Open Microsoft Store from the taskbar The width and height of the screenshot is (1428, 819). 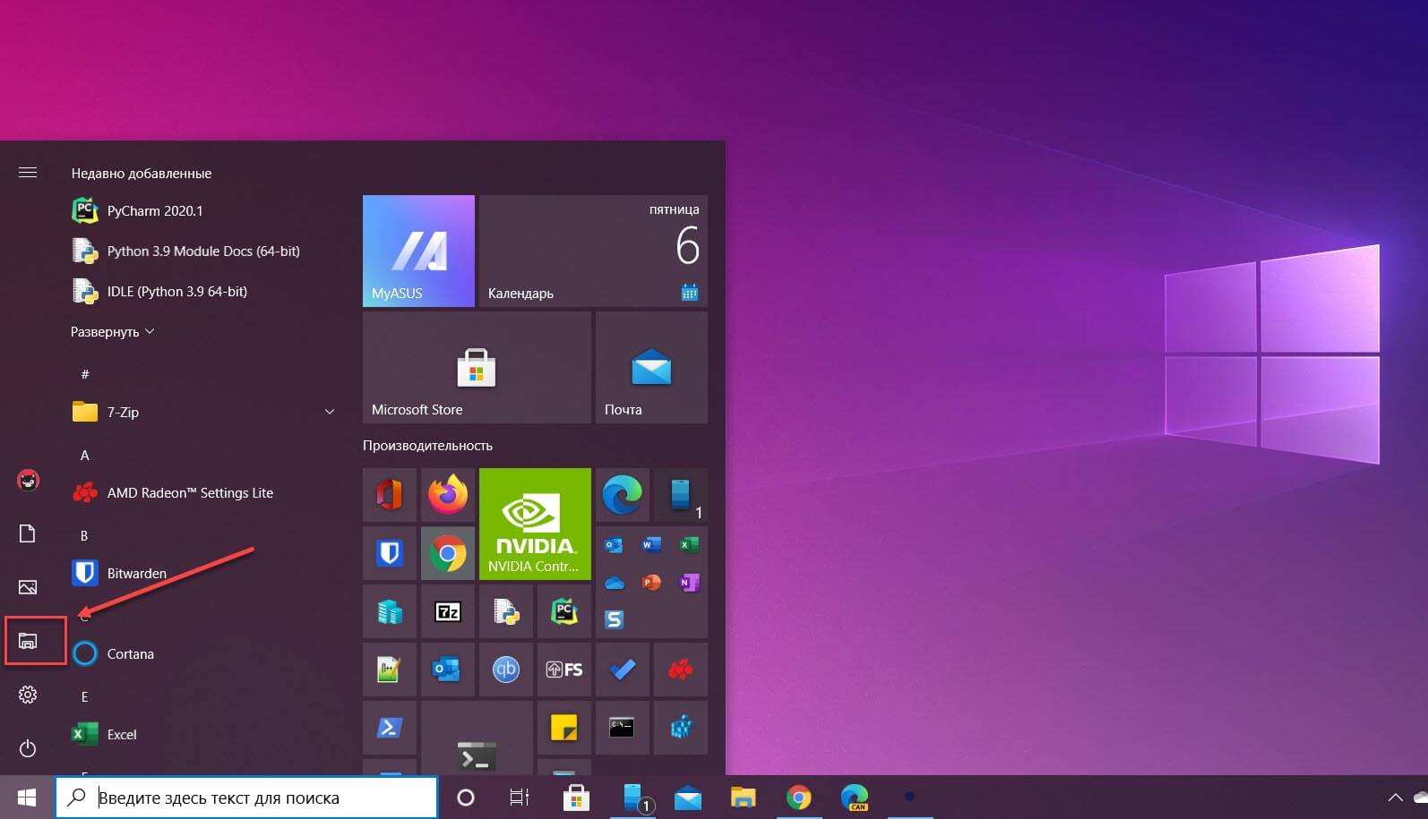pyautogui.click(x=576, y=798)
